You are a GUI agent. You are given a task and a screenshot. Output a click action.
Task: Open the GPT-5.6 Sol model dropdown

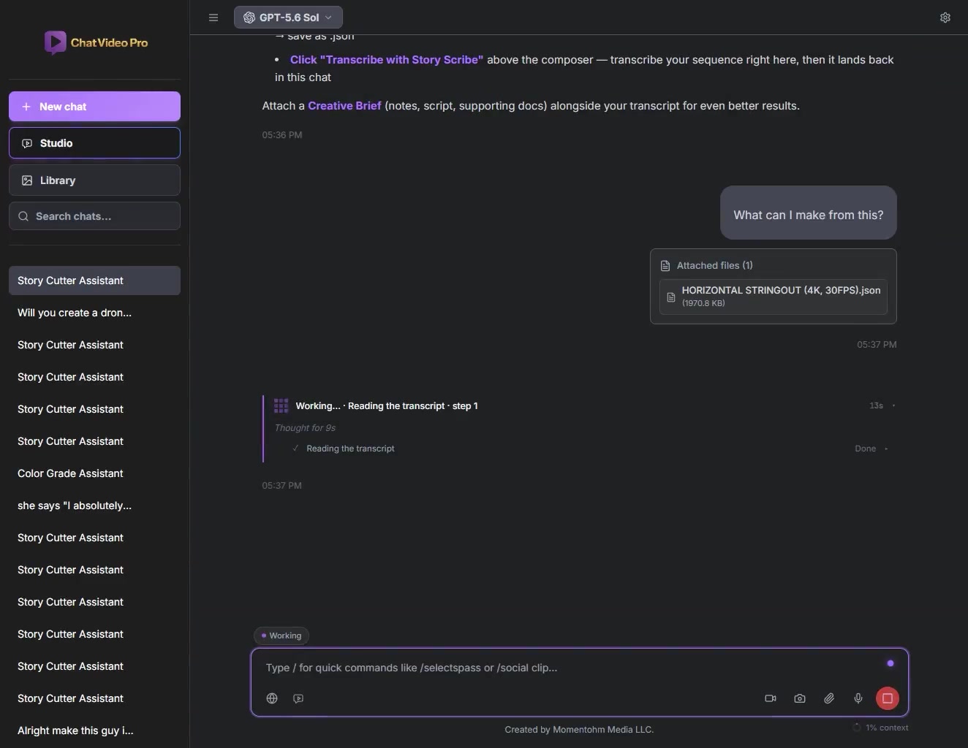pos(288,18)
